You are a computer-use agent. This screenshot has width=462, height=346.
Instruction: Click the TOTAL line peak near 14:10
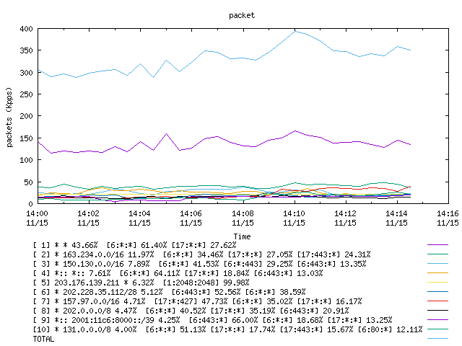click(x=295, y=32)
